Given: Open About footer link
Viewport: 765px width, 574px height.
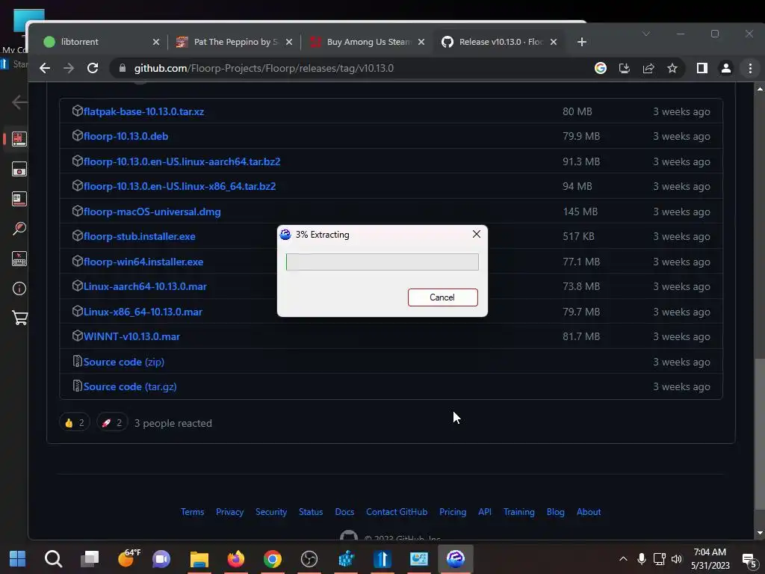Looking at the screenshot, I should tap(589, 512).
